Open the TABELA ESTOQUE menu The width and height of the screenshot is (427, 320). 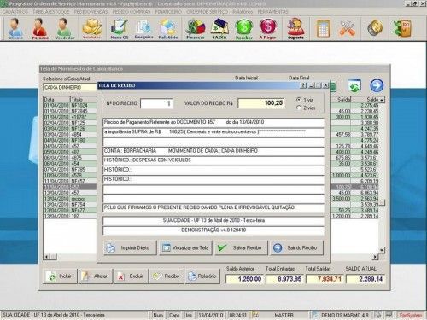[51, 12]
